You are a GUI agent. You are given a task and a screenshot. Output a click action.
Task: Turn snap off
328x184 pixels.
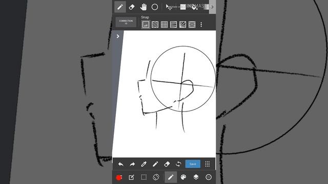pyautogui.click(x=146, y=25)
